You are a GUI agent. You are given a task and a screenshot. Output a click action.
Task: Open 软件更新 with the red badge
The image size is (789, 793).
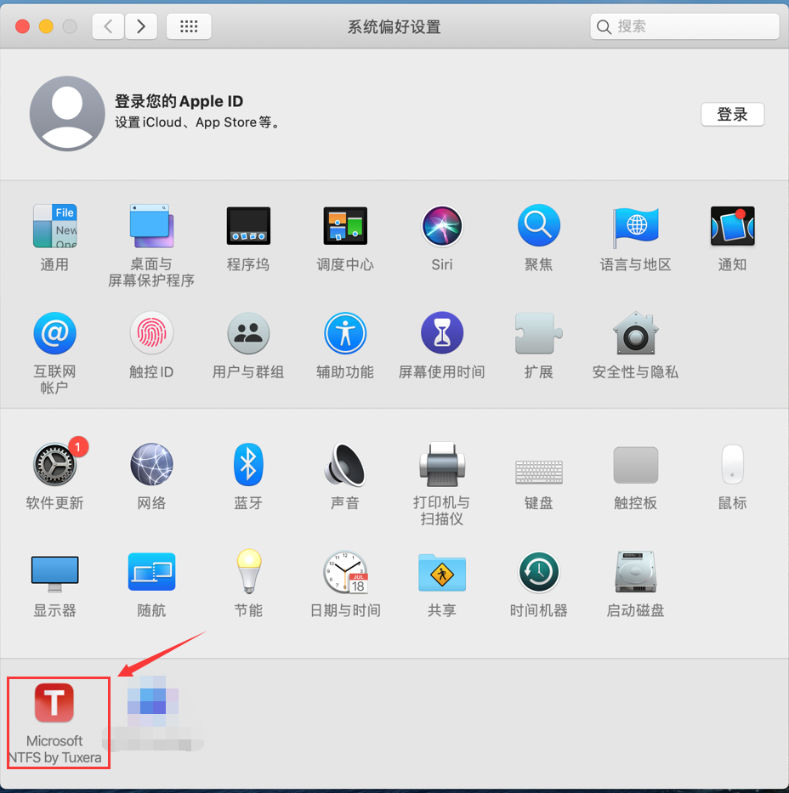(54, 465)
